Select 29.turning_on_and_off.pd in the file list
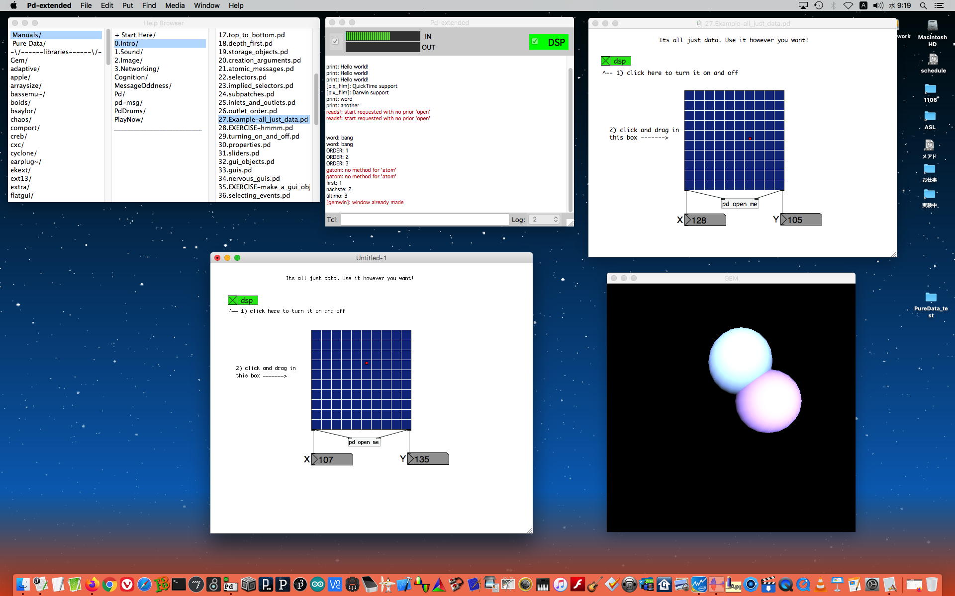 (259, 136)
